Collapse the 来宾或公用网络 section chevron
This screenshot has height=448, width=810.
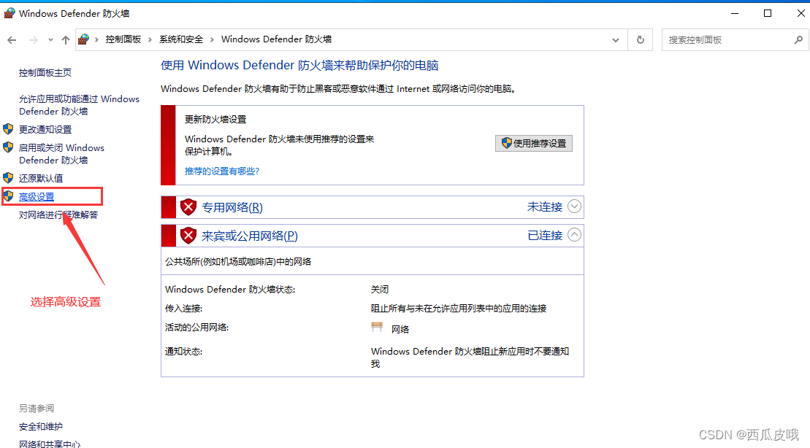[x=574, y=235]
